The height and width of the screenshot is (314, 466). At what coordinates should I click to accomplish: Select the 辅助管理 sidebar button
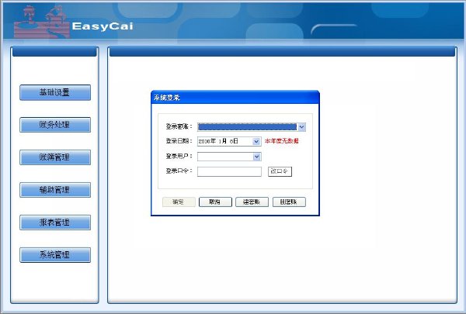55,190
